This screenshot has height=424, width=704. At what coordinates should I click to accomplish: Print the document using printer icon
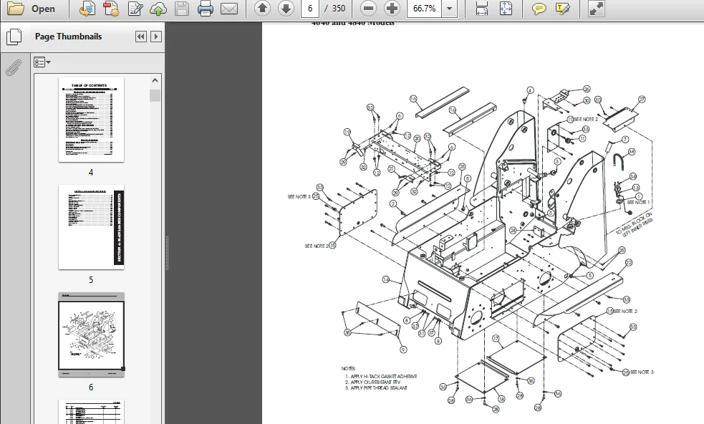point(205,9)
